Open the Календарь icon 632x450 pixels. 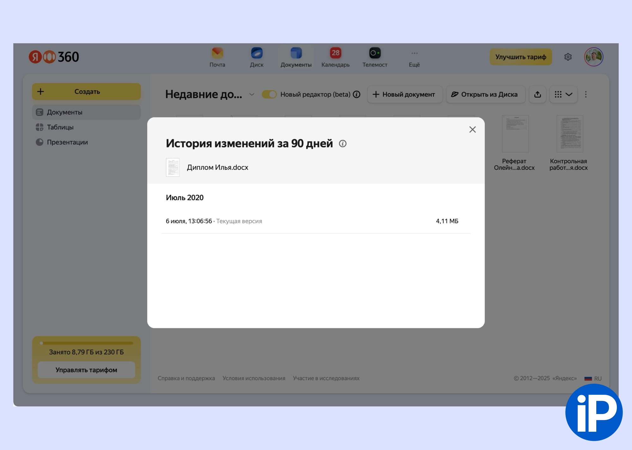pyautogui.click(x=335, y=53)
